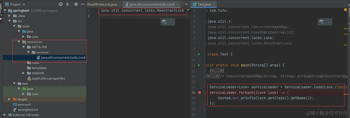The image size is (350, 118).
Task: Collapse the resources folder arrow
Action: pyautogui.click(x=19, y=42)
